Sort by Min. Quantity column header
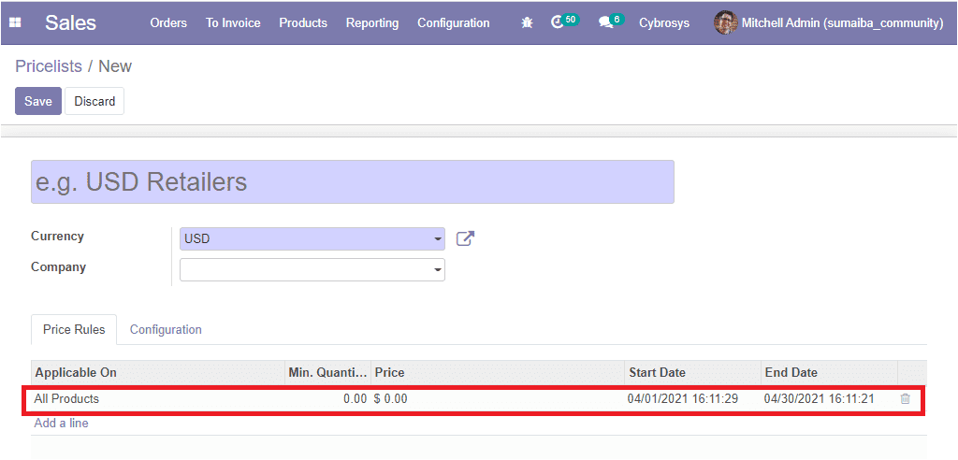The image size is (958, 460). click(328, 373)
